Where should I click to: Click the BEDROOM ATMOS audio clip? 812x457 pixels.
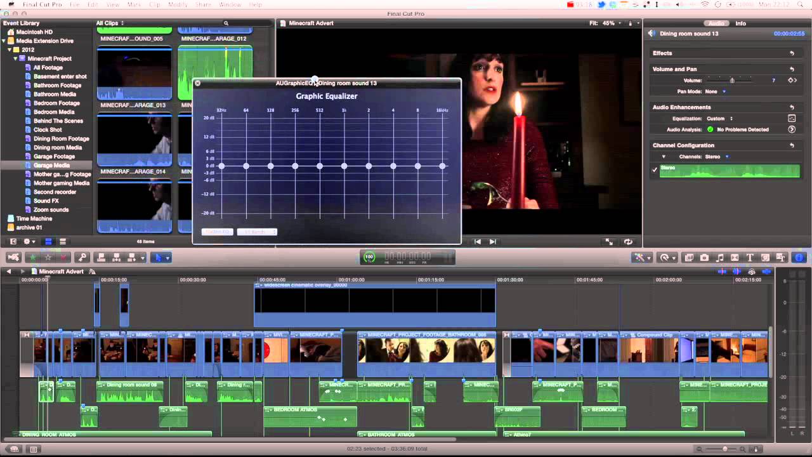click(310, 416)
